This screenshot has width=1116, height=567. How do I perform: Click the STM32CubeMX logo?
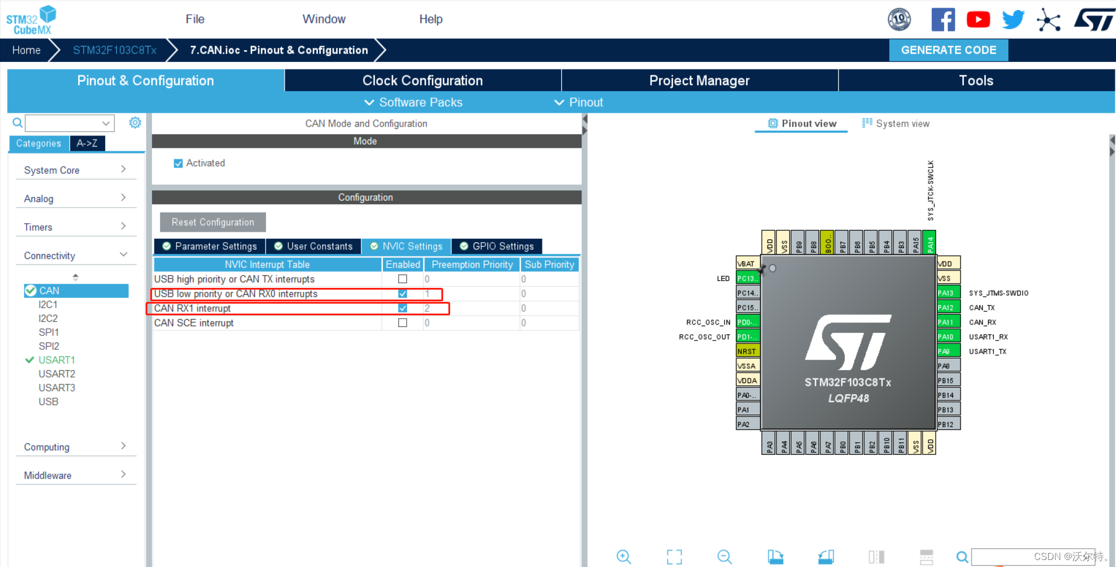tap(32, 20)
